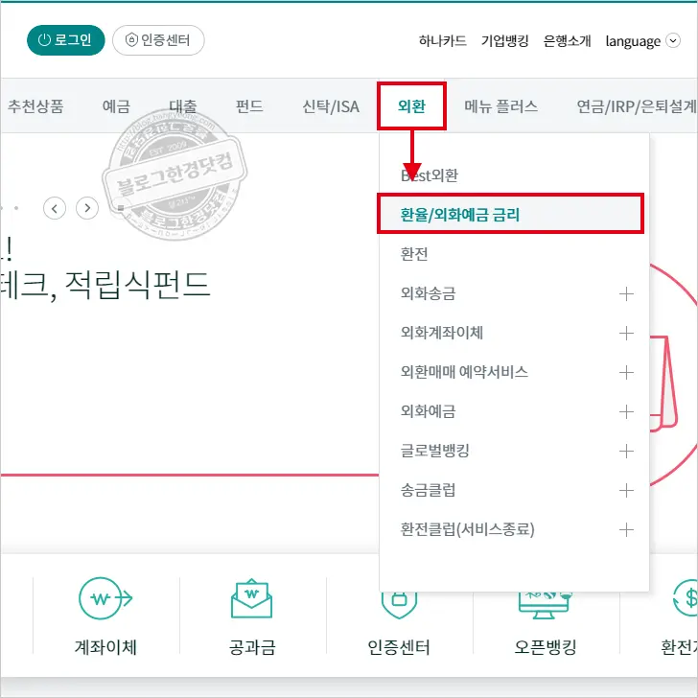Open the 인증센터 quick link label
Screen dimensions: 698x698
[x=399, y=647]
